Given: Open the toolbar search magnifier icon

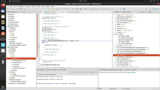Looking at the screenshot, I should pos(146,9).
